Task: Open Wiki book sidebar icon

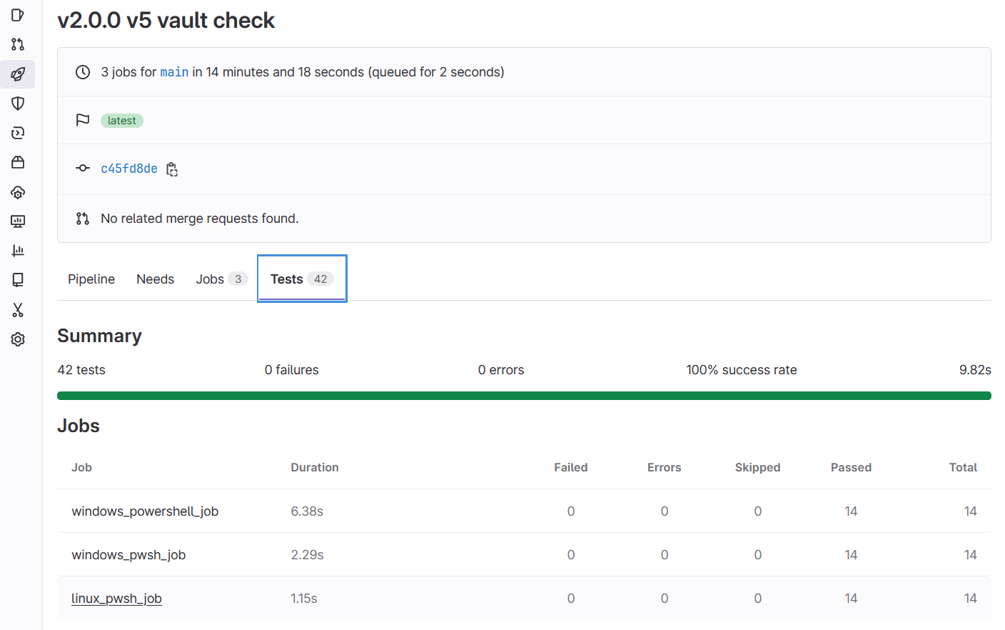Action: pyautogui.click(x=18, y=280)
